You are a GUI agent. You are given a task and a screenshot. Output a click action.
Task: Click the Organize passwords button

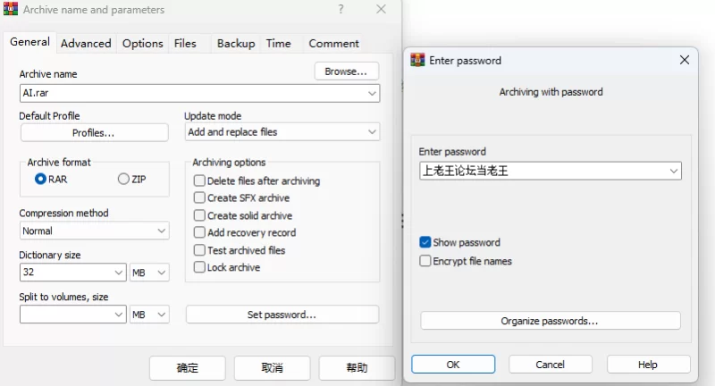[551, 321]
